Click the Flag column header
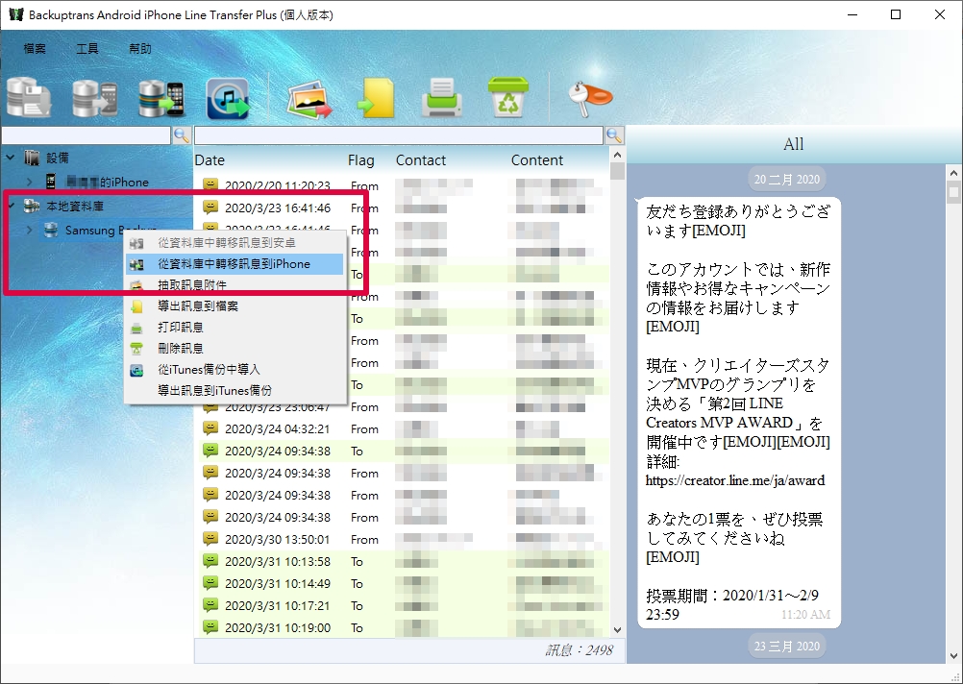Image resolution: width=963 pixels, height=684 pixels. (361, 160)
